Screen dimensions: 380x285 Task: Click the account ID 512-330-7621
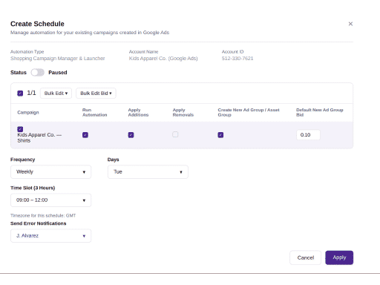(237, 59)
